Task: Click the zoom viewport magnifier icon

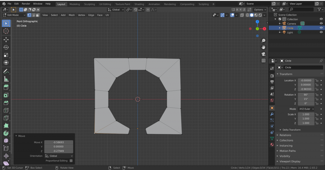Action: click(x=263, y=41)
